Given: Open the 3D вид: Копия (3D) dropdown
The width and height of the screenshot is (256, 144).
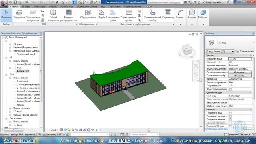Looking at the screenshot, I should 220,52.
